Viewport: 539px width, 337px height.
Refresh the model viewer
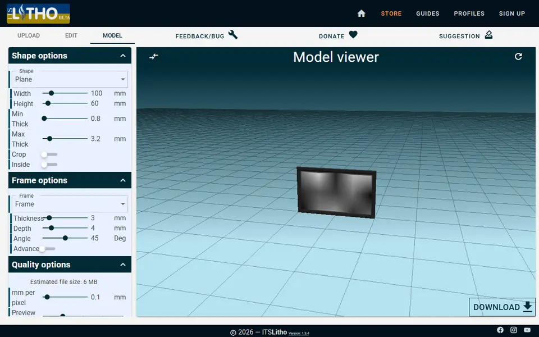(518, 56)
